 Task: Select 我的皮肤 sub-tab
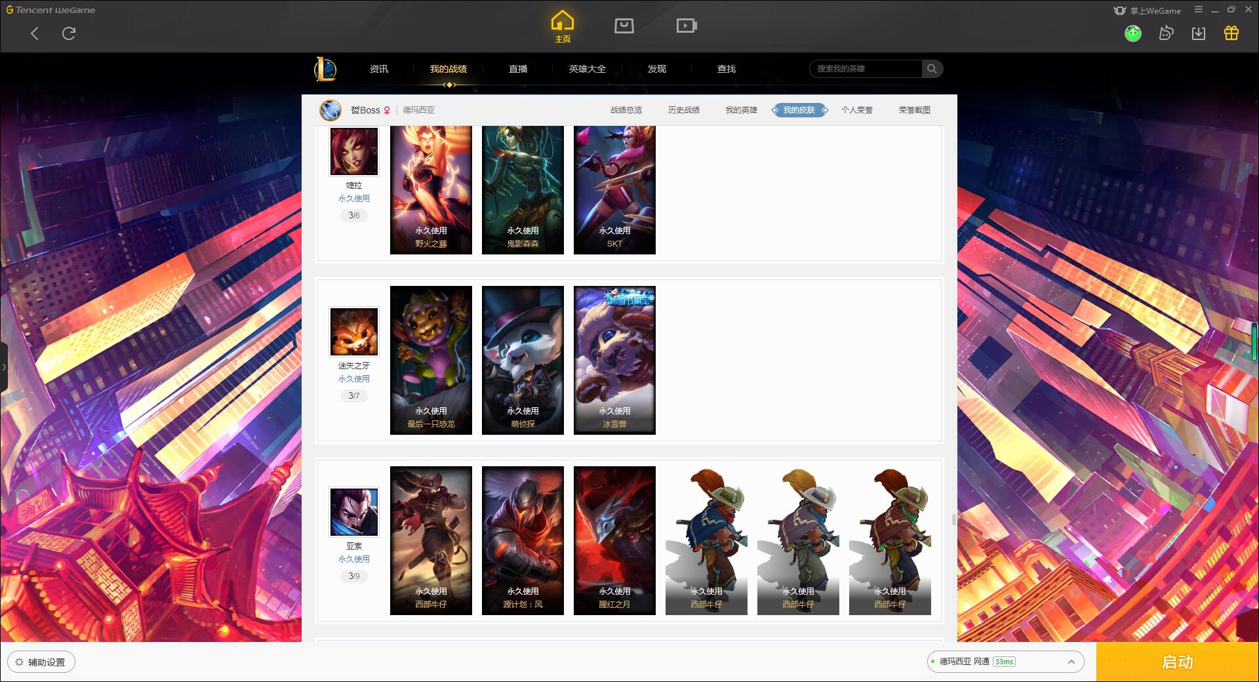point(799,110)
